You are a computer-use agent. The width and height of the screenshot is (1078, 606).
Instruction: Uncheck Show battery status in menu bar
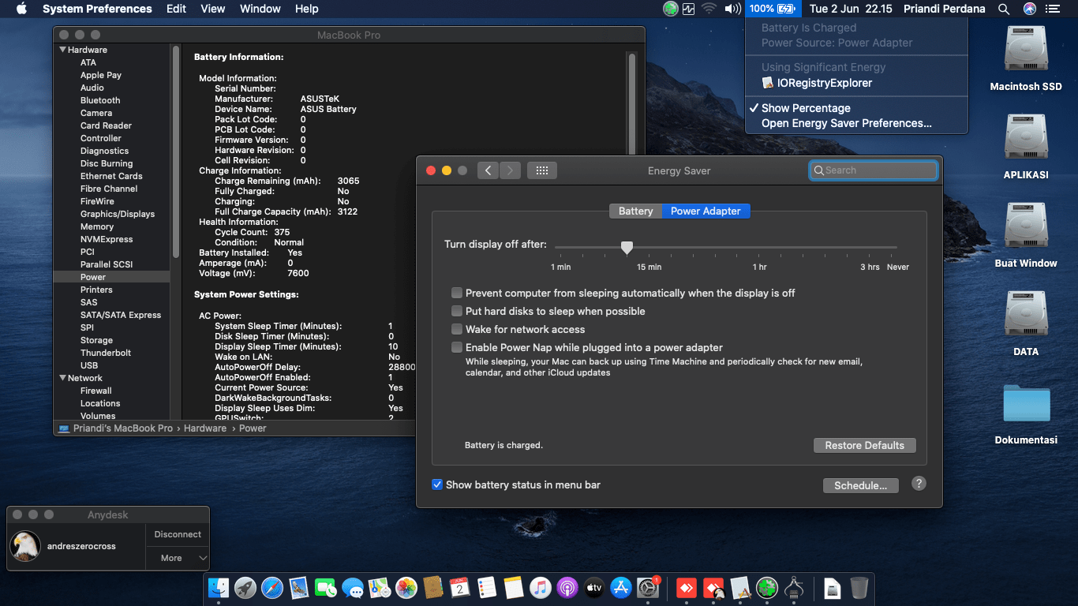click(437, 484)
